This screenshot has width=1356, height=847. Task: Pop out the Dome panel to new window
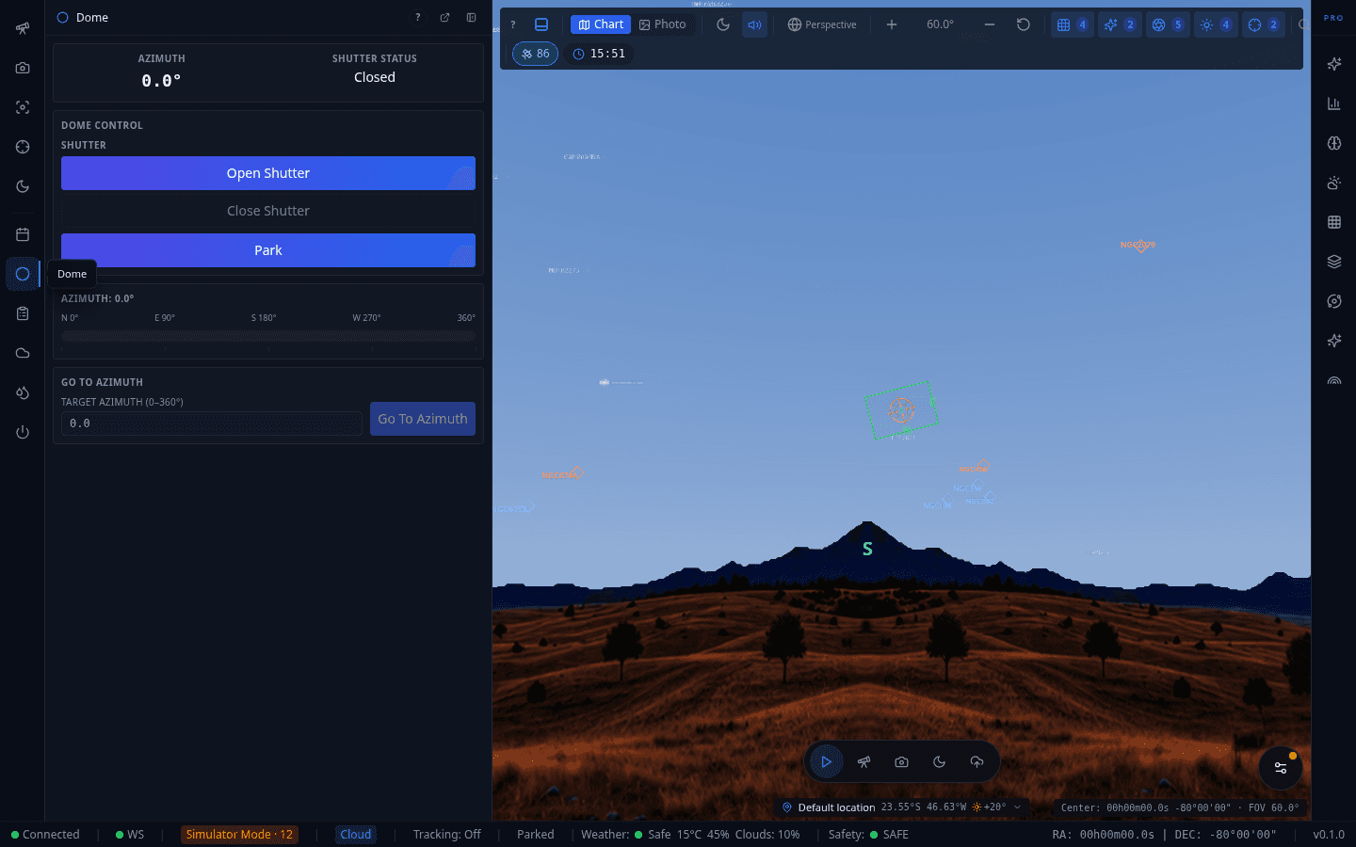click(444, 17)
